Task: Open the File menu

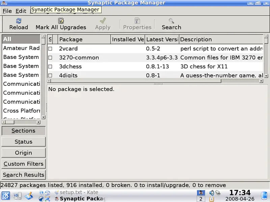Action: point(7,11)
